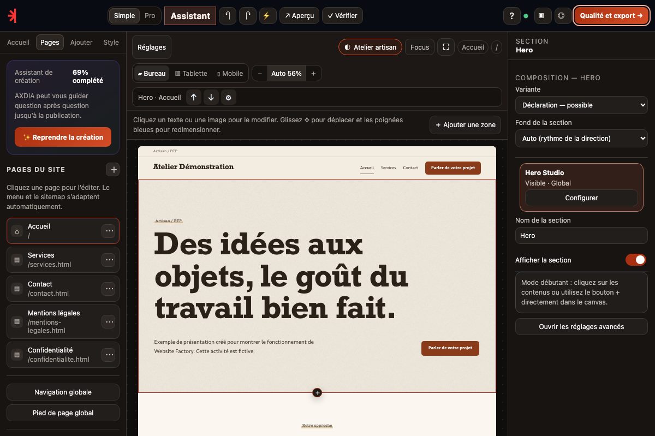The image size is (655, 436).
Task: Toggle Focus mode
Action: 420,47
